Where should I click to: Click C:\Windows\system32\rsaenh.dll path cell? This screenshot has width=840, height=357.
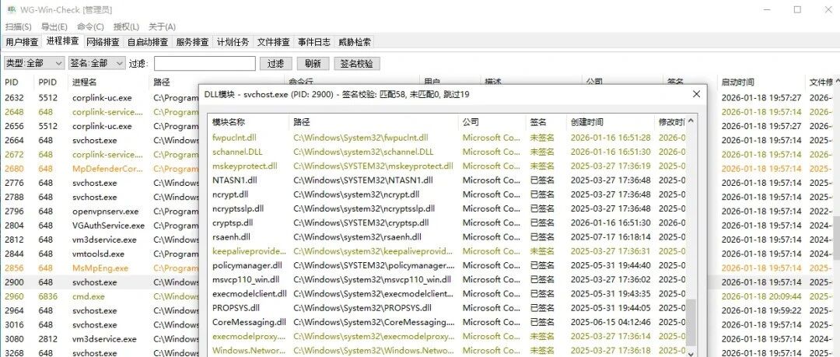click(x=357, y=237)
